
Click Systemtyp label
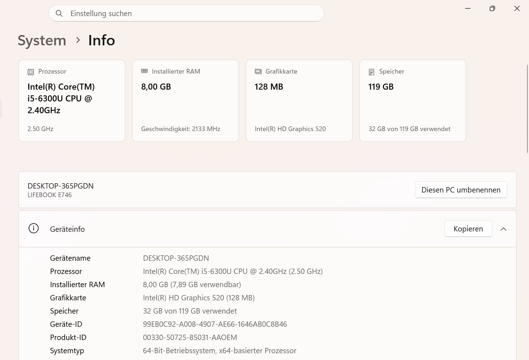coord(67,350)
